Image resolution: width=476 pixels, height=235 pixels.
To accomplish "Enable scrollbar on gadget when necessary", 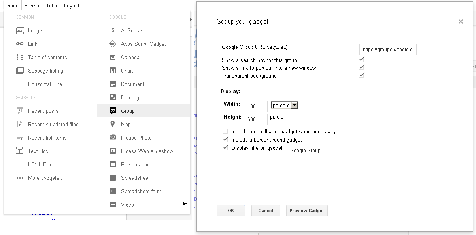I will (225, 131).
